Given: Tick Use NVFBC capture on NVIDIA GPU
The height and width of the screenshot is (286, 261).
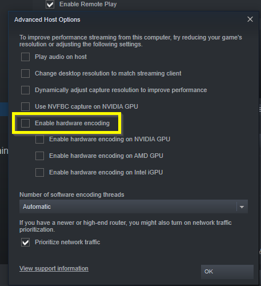Looking at the screenshot, I should point(25,106).
